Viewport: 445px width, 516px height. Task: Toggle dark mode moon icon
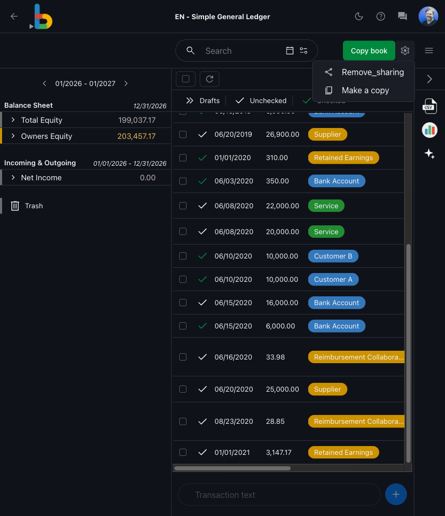358,16
